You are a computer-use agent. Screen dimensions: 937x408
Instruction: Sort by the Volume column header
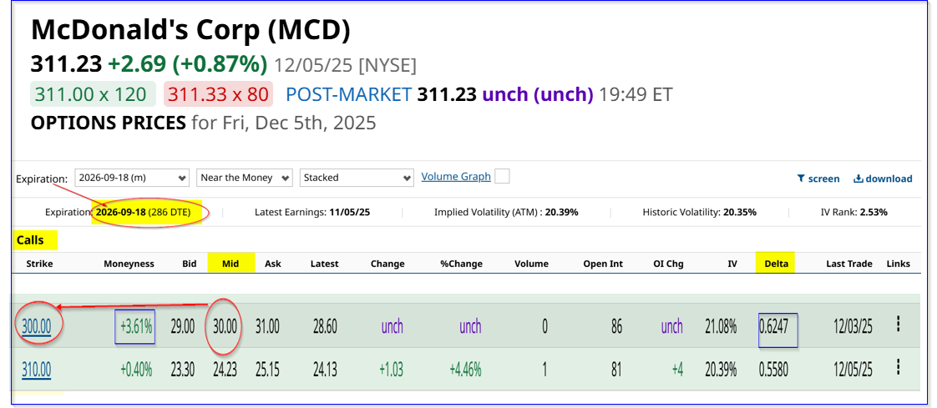pyautogui.click(x=531, y=264)
